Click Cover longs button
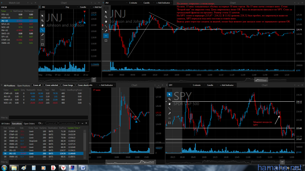The image size is (305, 171). [68, 85]
